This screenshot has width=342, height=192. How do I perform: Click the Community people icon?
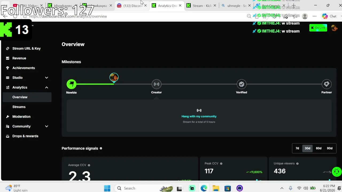click(x=7, y=126)
